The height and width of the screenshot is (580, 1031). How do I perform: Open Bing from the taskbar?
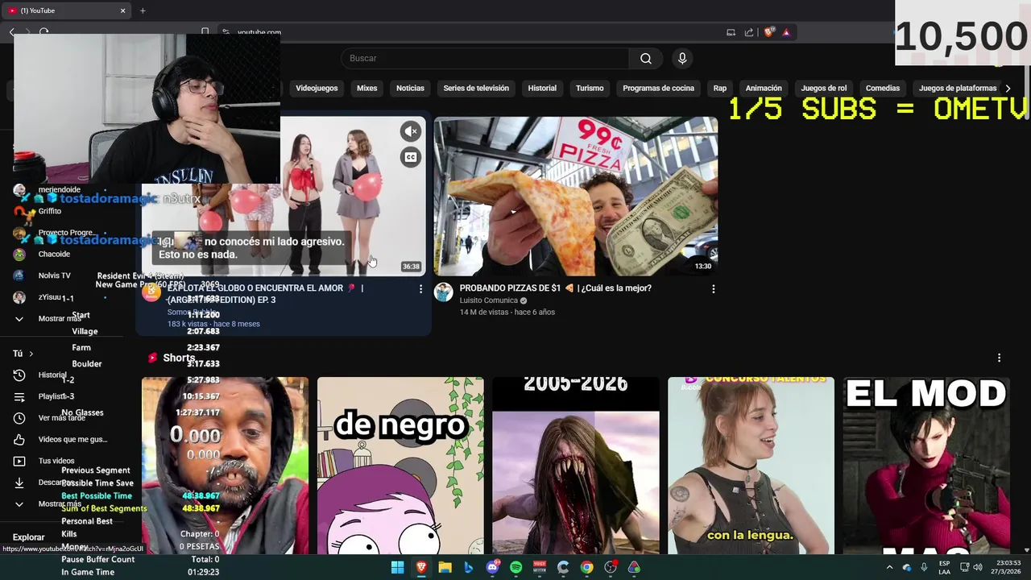pyautogui.click(x=468, y=567)
